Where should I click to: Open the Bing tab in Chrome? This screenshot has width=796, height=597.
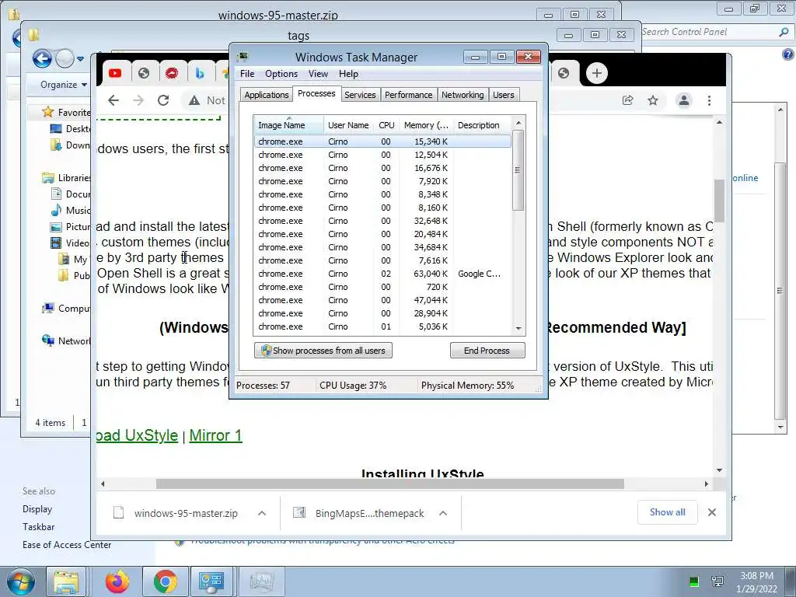point(200,74)
